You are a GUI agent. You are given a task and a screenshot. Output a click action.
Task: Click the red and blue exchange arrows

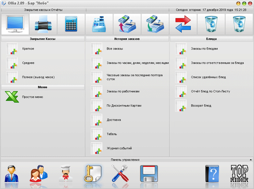click(x=183, y=24)
